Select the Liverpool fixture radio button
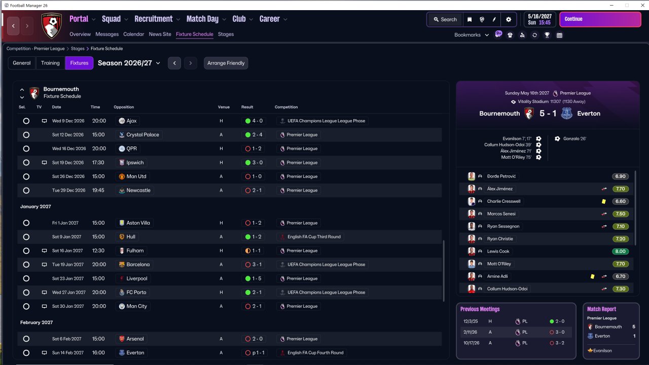Viewport: 649px width, 365px height. 26,278
